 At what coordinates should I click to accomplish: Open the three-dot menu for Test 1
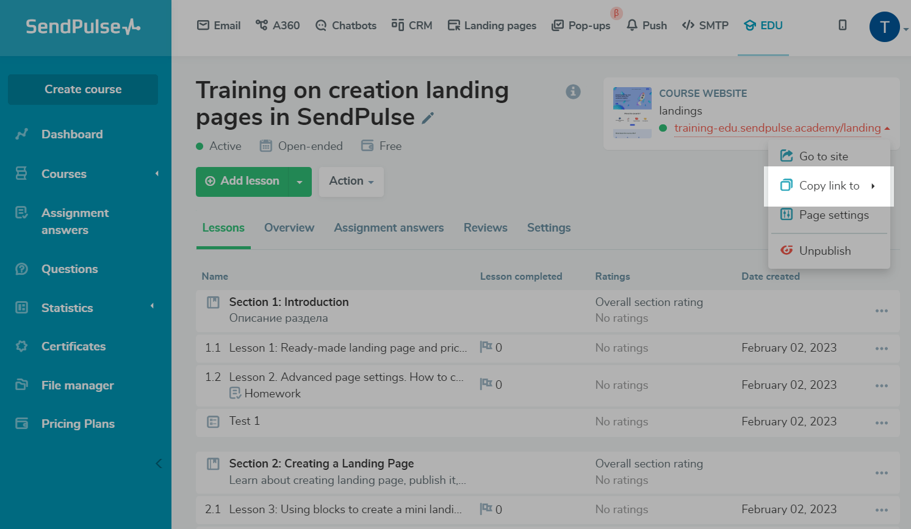pyautogui.click(x=881, y=423)
